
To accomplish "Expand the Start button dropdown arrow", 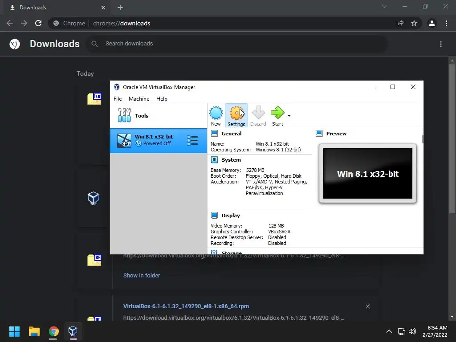I will click(x=289, y=116).
